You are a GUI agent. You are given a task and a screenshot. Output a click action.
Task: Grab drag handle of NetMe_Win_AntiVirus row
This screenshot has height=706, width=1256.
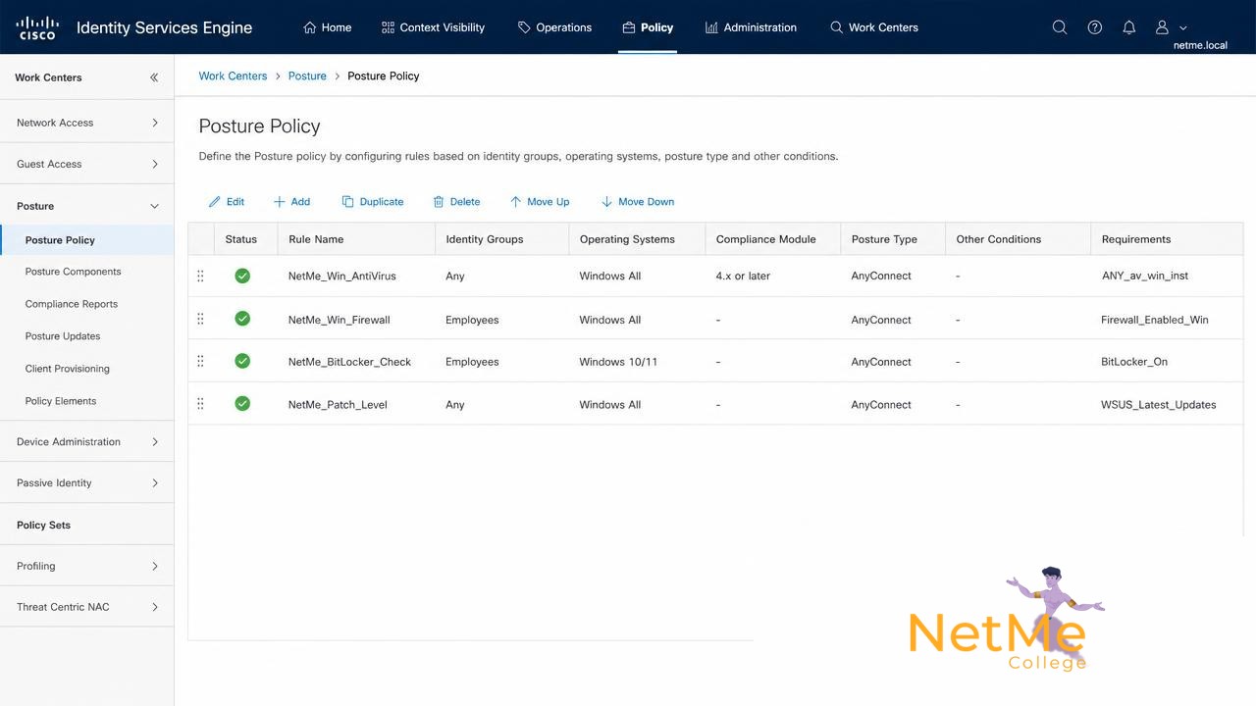pyautogui.click(x=200, y=277)
